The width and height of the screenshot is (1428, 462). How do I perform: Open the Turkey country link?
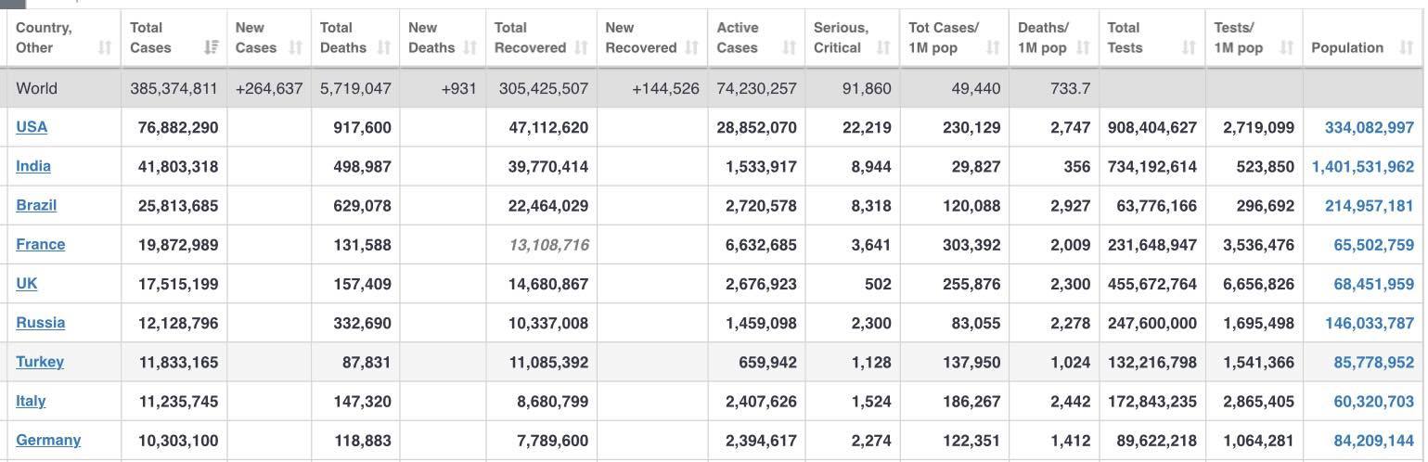pyautogui.click(x=40, y=362)
